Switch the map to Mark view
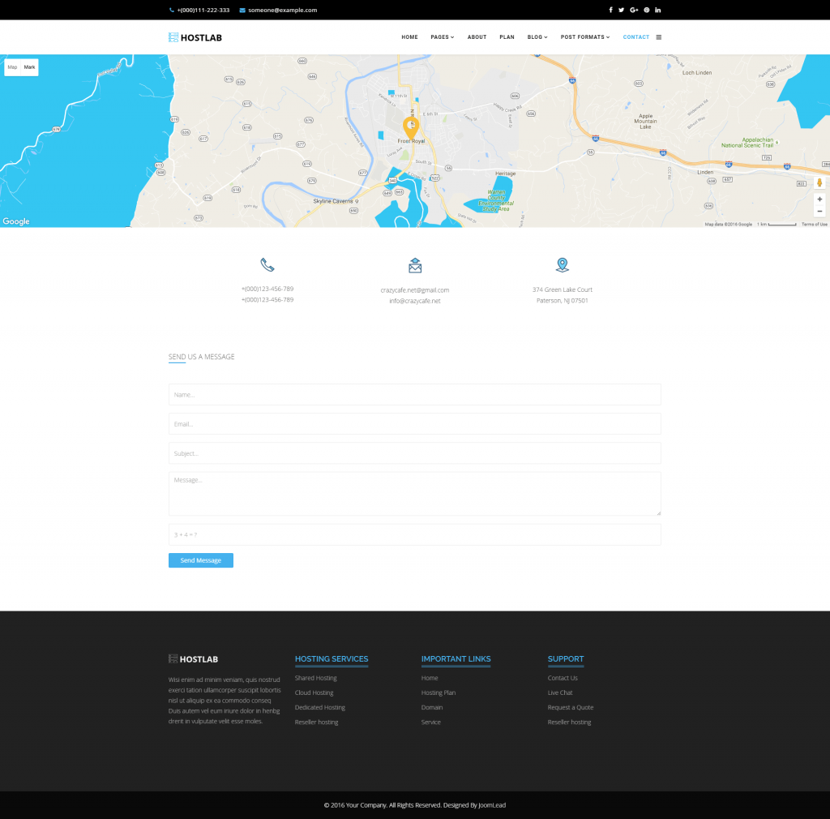Image resolution: width=830 pixels, height=819 pixels. [x=29, y=66]
